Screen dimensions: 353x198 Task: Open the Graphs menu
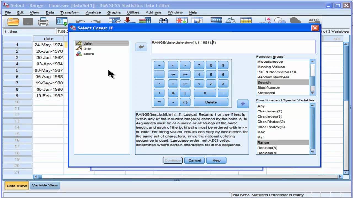tap(114, 12)
